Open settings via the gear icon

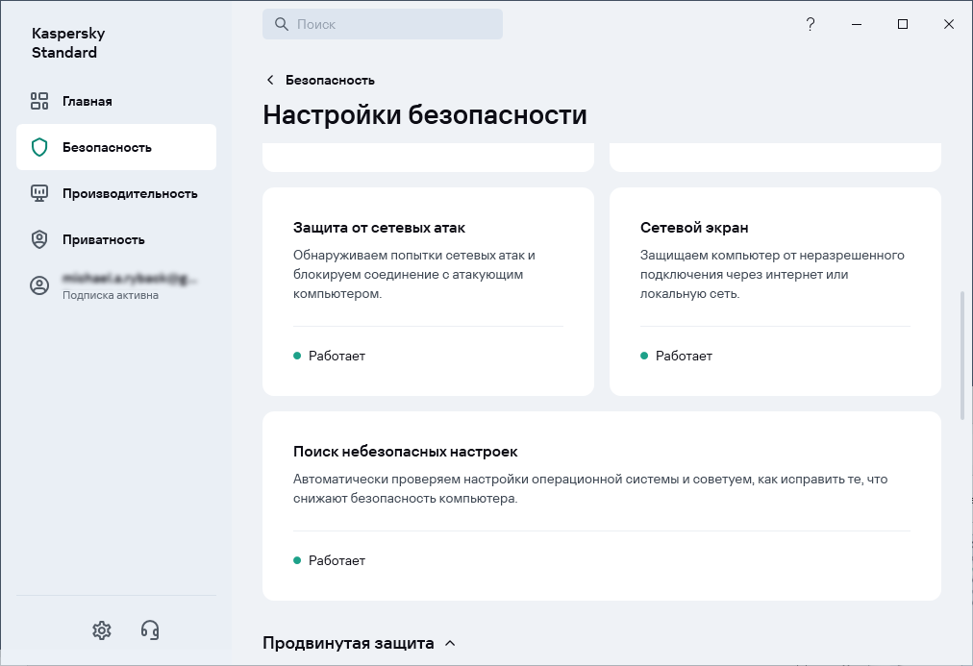pos(102,630)
